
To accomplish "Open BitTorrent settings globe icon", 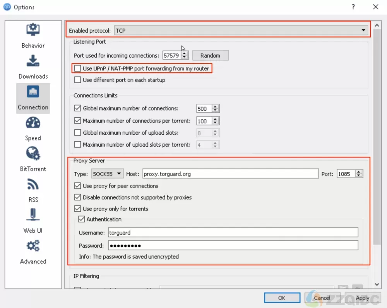I will 33,154.
